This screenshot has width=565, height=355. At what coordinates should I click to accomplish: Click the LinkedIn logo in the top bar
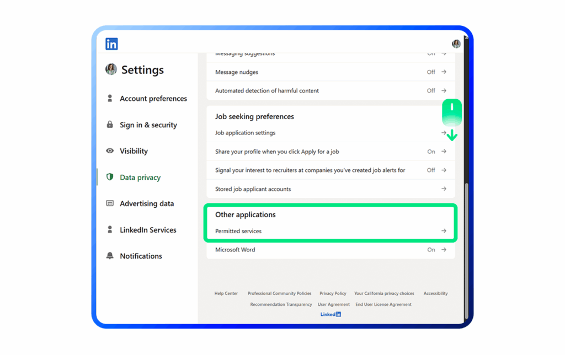(x=111, y=43)
